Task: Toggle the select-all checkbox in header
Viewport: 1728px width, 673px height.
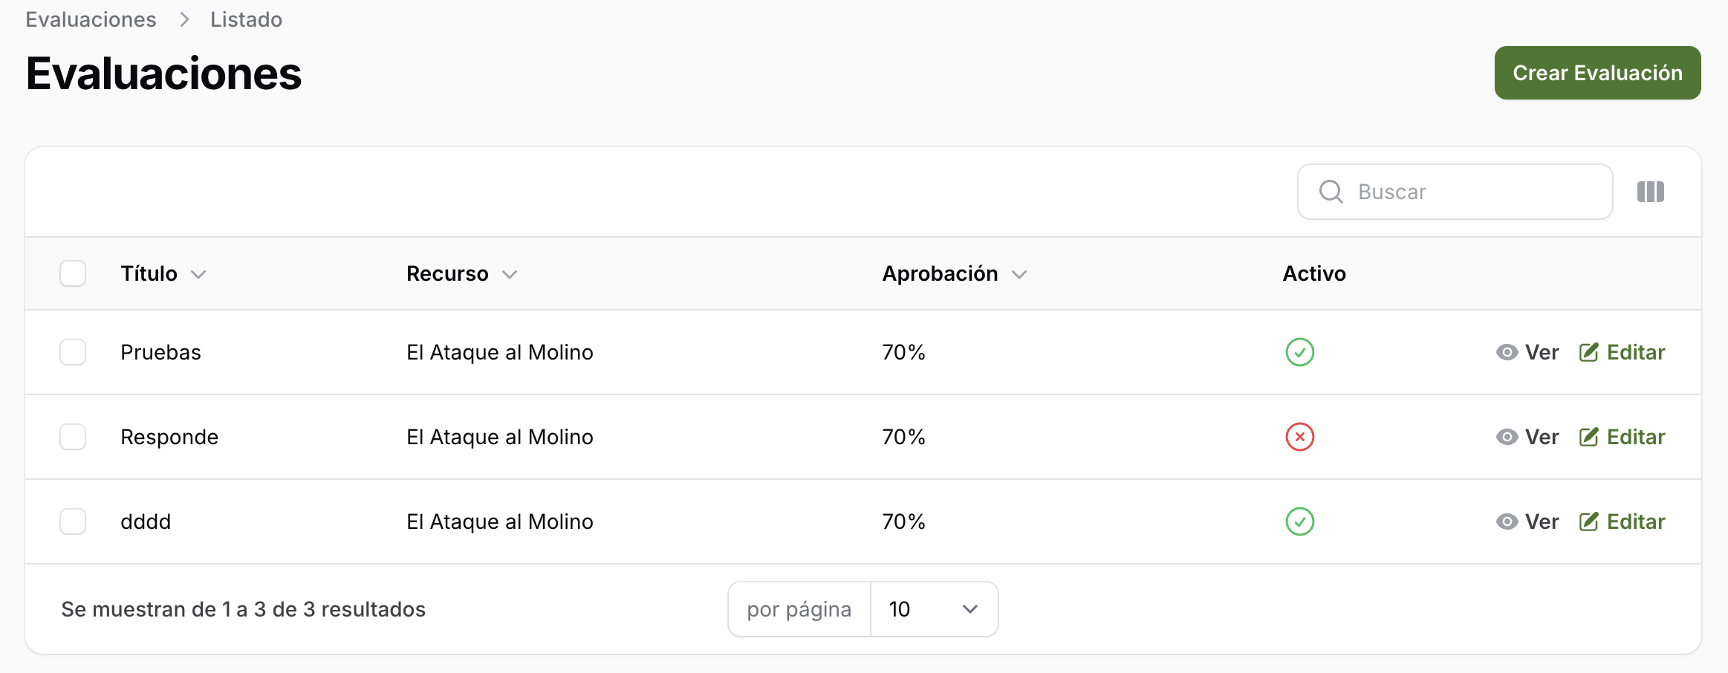Action: click(x=73, y=273)
